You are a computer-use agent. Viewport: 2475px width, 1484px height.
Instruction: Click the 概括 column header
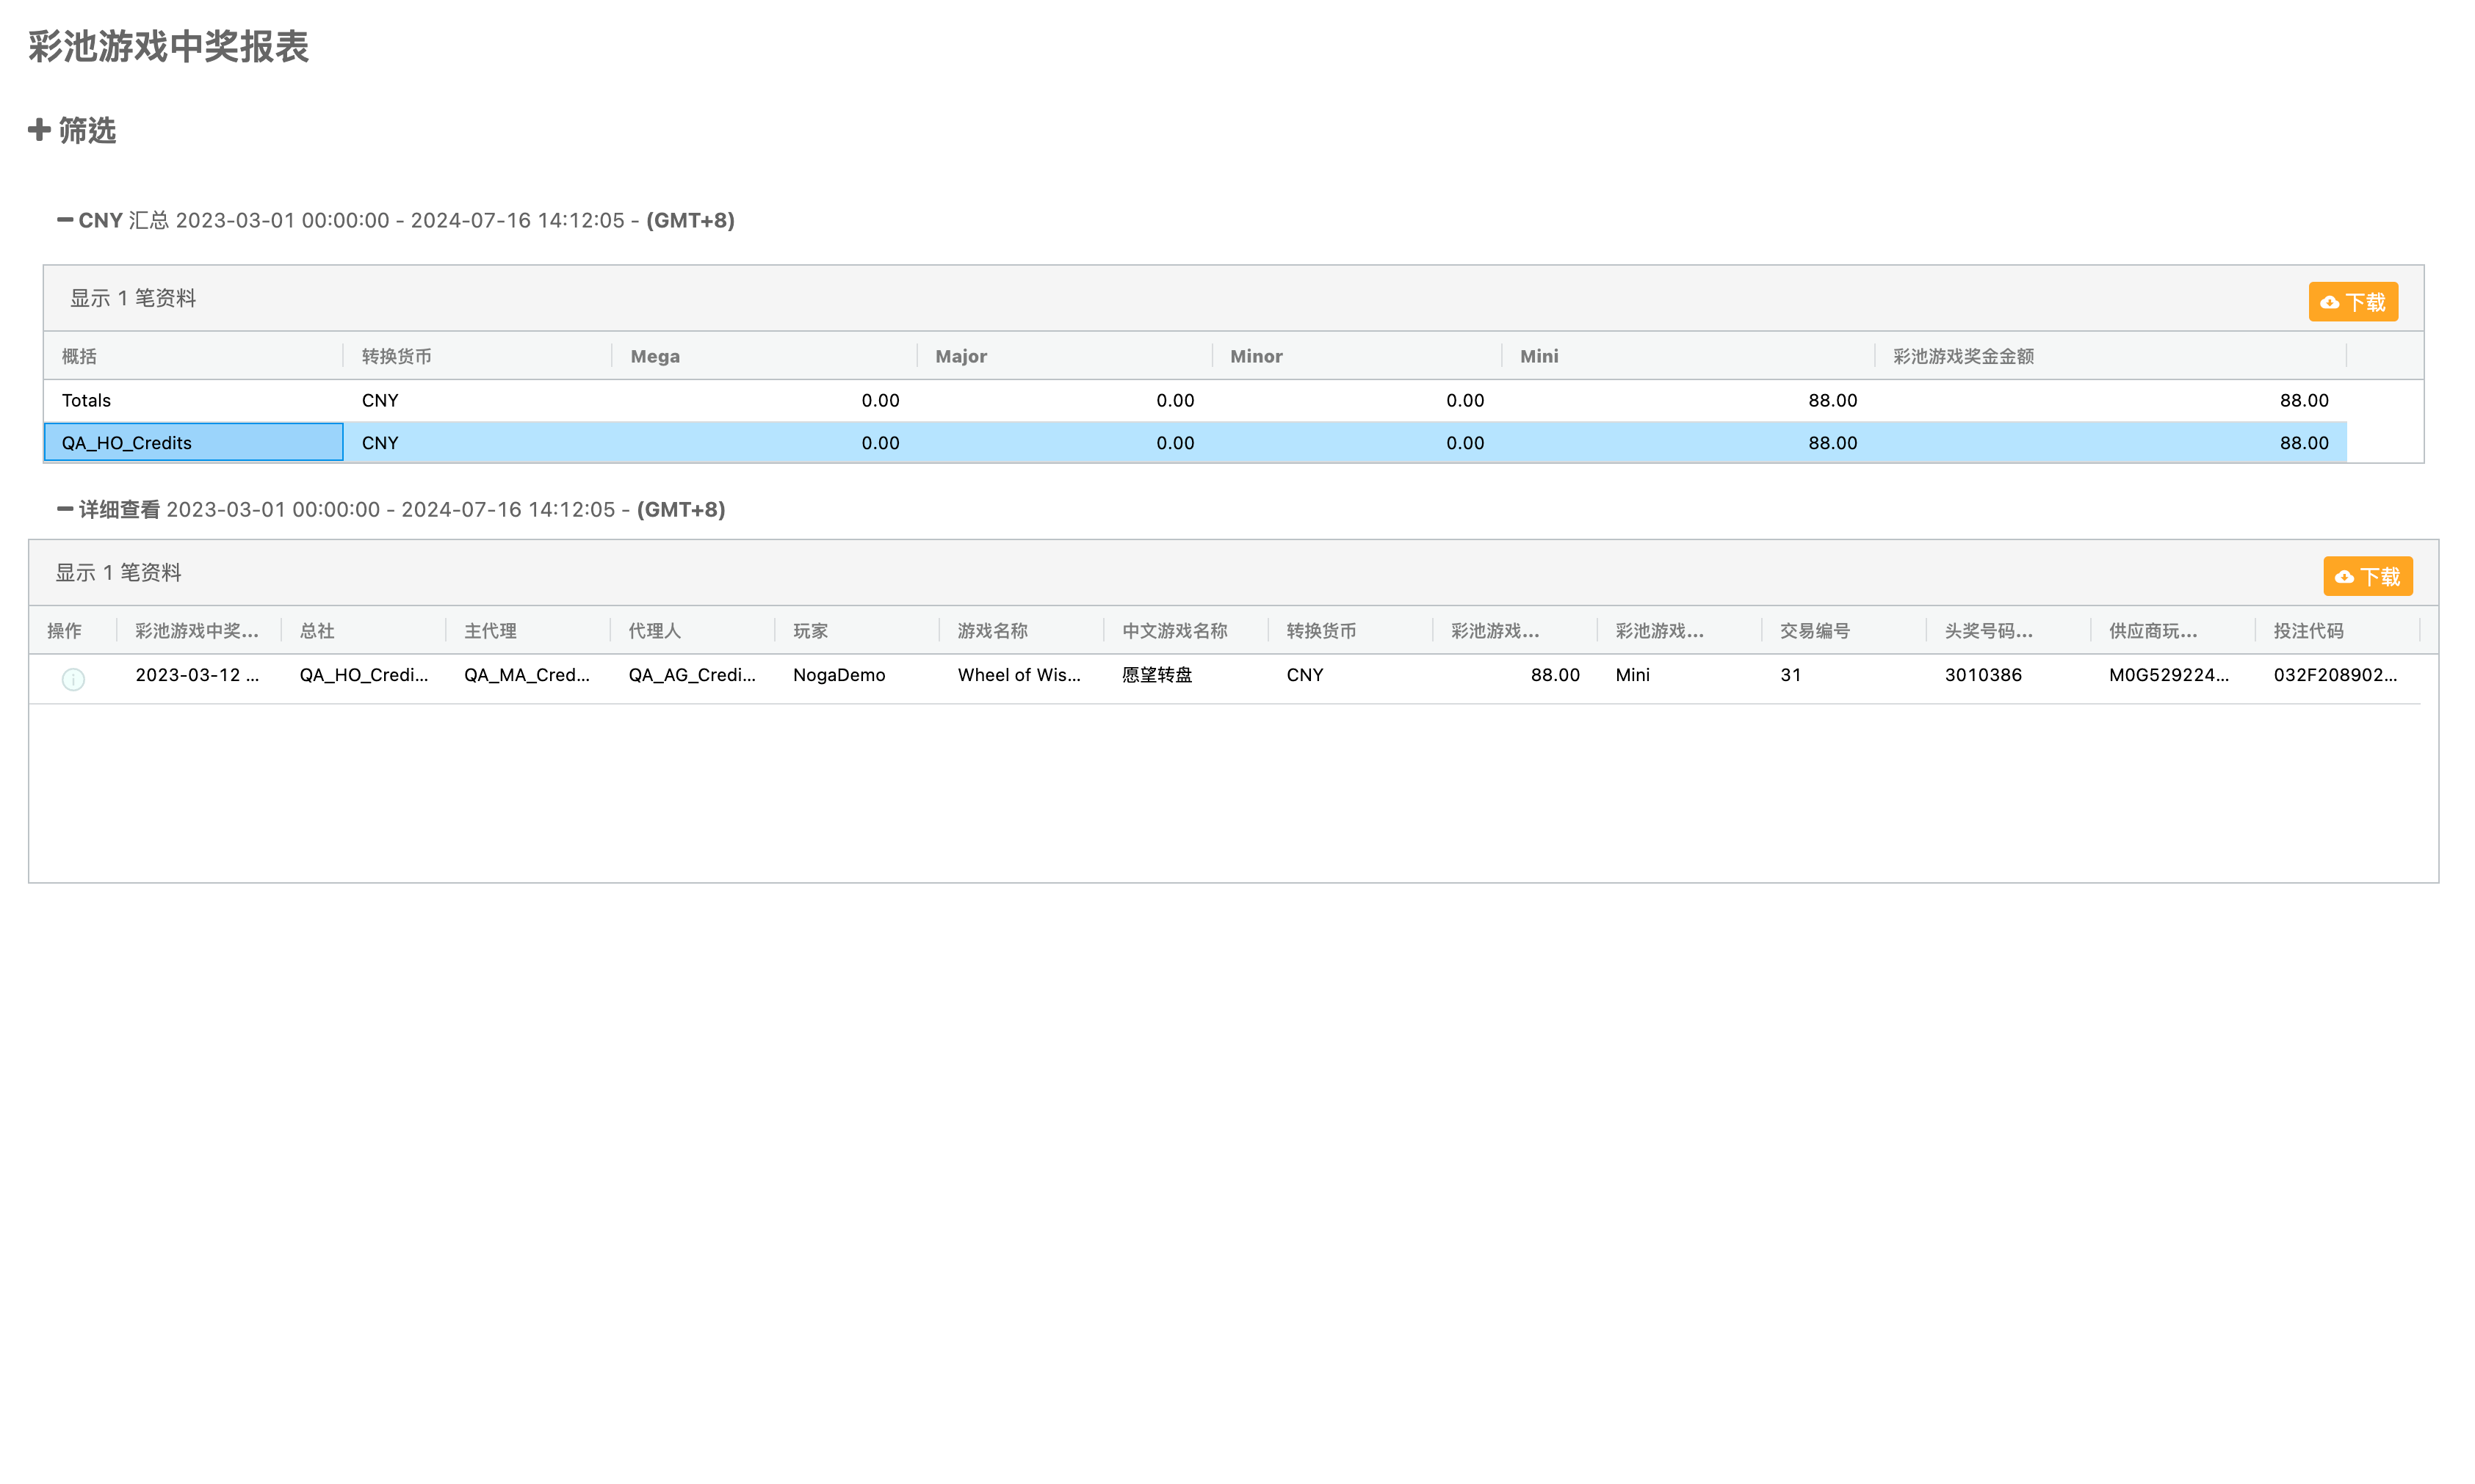click(80, 356)
